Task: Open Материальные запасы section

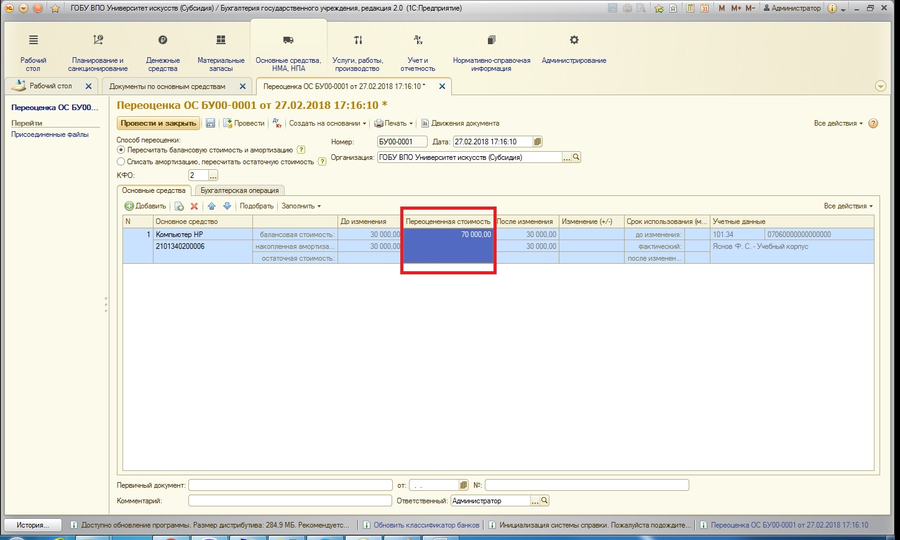Action: point(221,53)
